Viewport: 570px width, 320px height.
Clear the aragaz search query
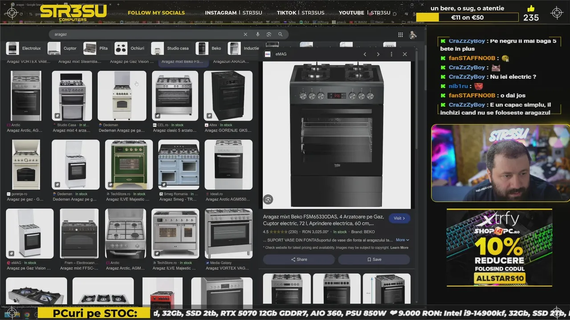[245, 34]
